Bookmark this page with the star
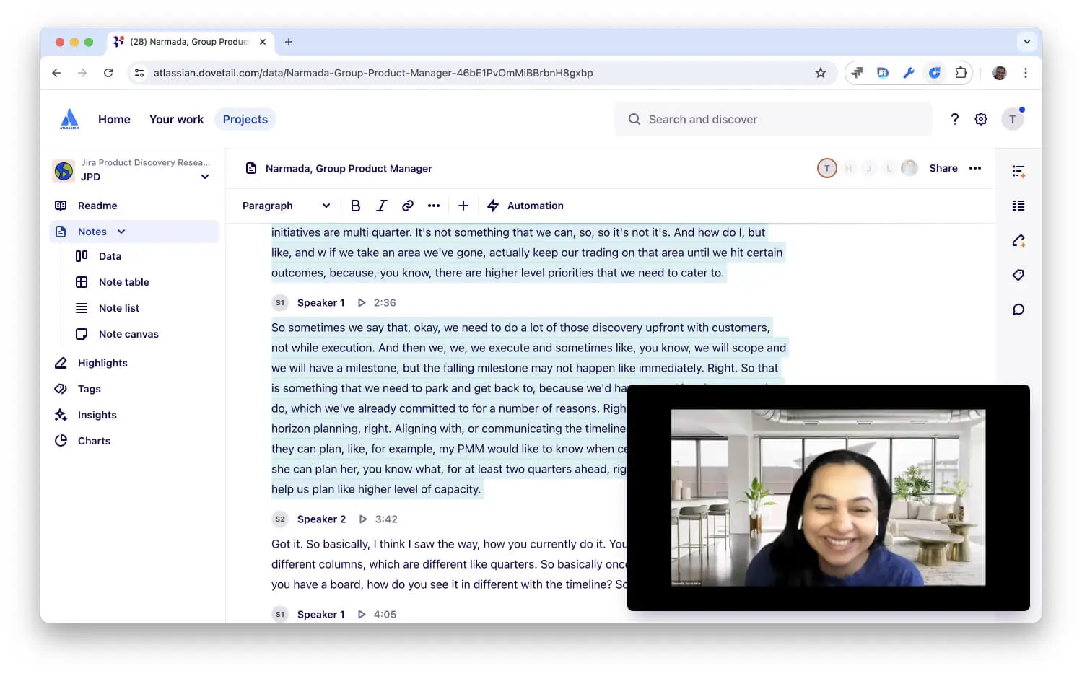The width and height of the screenshot is (1082, 676). [820, 73]
